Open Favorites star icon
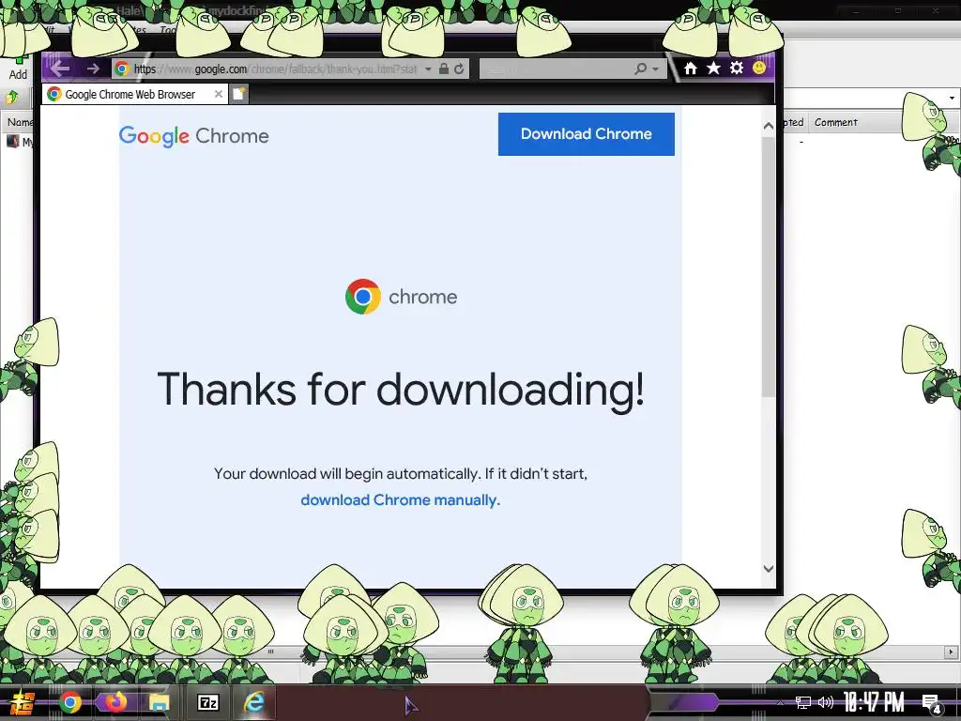Viewport: 961px width, 721px height. coord(713,68)
